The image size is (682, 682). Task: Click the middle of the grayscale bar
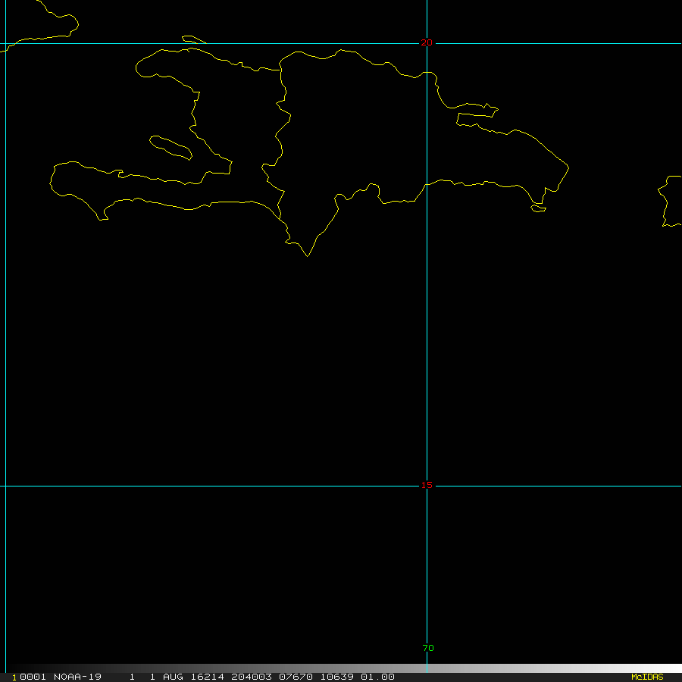pos(341,668)
